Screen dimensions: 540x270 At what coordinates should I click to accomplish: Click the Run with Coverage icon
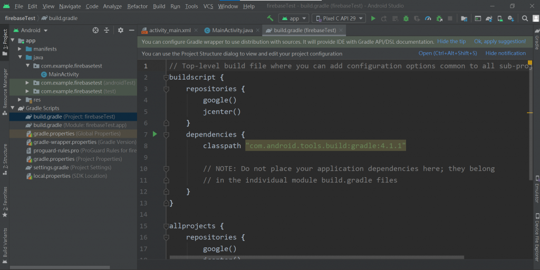(417, 18)
